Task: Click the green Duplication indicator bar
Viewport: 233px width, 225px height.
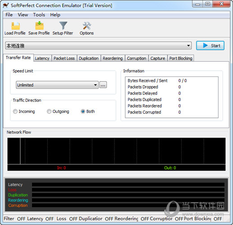Action: coord(128,195)
